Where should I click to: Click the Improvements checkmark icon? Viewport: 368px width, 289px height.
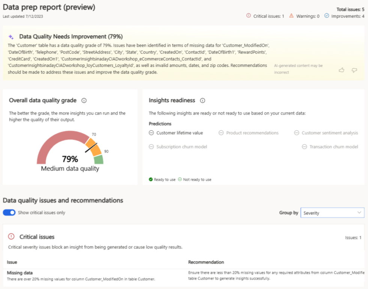point(327,16)
